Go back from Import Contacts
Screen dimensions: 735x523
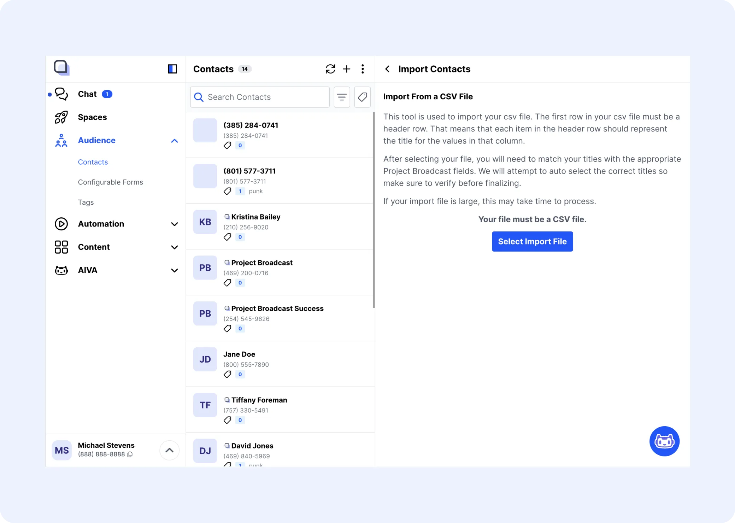387,69
